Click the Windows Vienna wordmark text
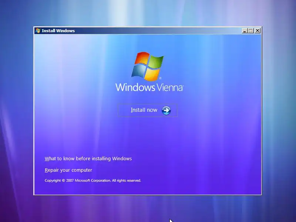Image resolution: width=296 pixels, height=222 pixels. 149,88
